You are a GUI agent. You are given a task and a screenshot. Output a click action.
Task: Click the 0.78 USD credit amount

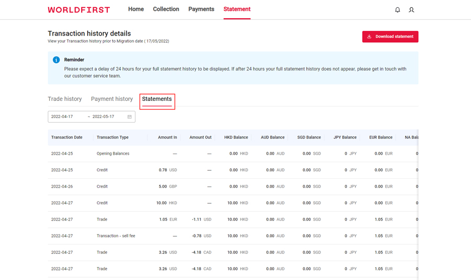[x=168, y=170]
